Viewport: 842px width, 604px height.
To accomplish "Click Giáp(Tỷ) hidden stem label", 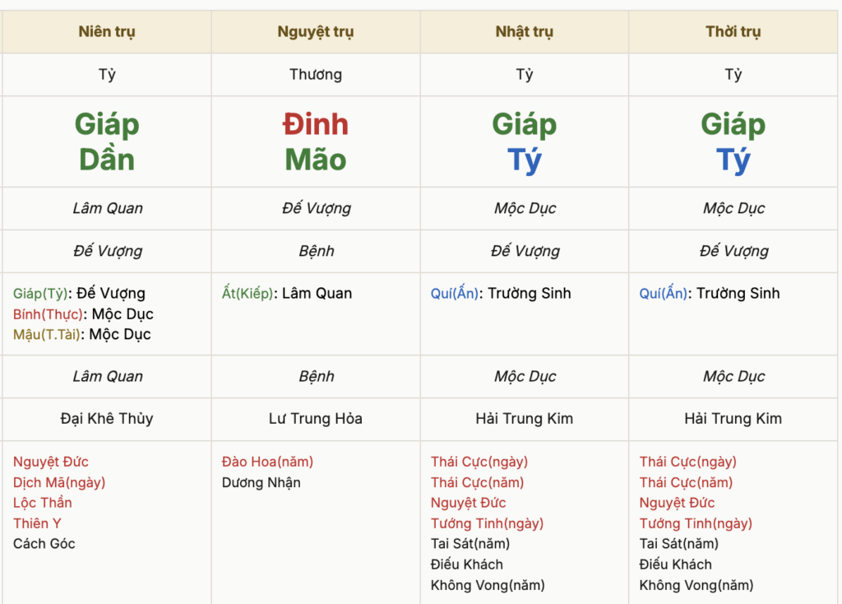I will click(40, 294).
